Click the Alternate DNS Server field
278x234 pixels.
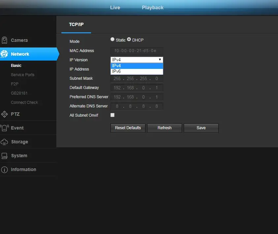[x=137, y=106]
